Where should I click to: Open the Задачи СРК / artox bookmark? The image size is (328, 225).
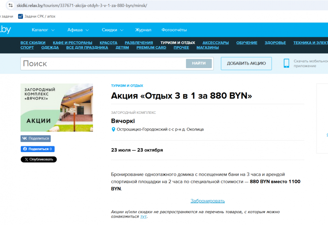click(x=37, y=16)
